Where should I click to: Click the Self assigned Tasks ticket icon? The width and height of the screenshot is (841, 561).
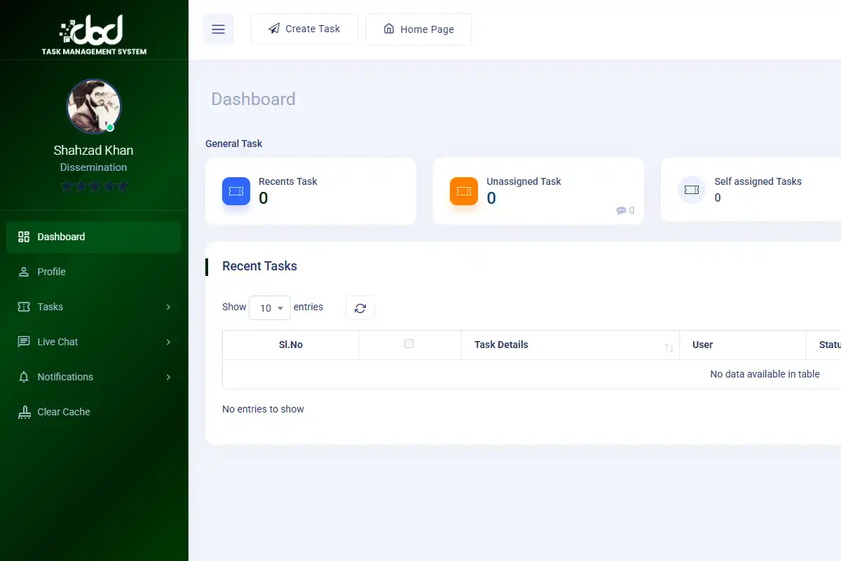click(x=692, y=190)
